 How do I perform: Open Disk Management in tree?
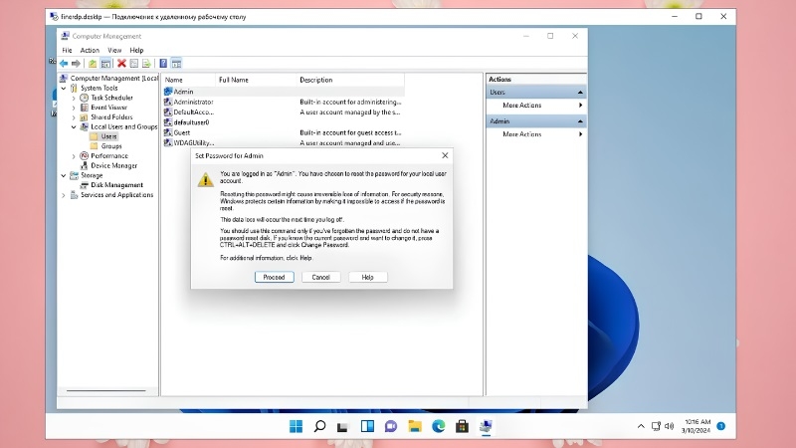coord(116,185)
